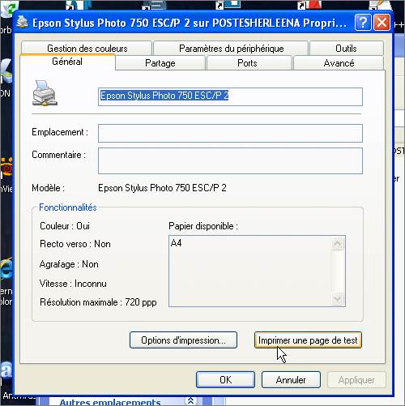Switch to Paramètres du périphérique tab
The image size is (405, 406).
pyautogui.click(x=231, y=49)
